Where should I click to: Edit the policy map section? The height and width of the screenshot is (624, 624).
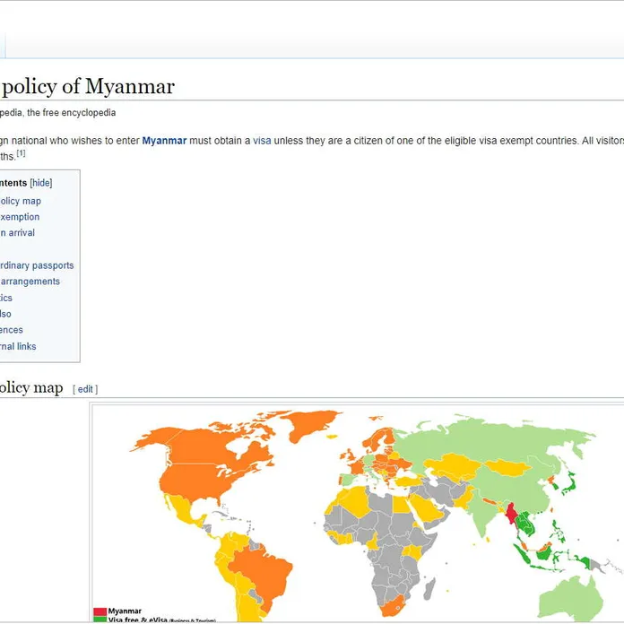click(85, 389)
